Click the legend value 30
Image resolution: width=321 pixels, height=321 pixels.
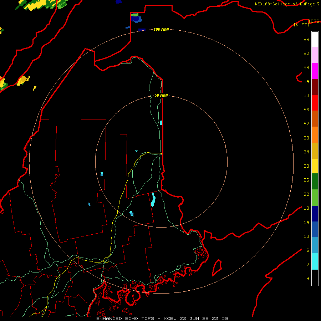pos(306,166)
